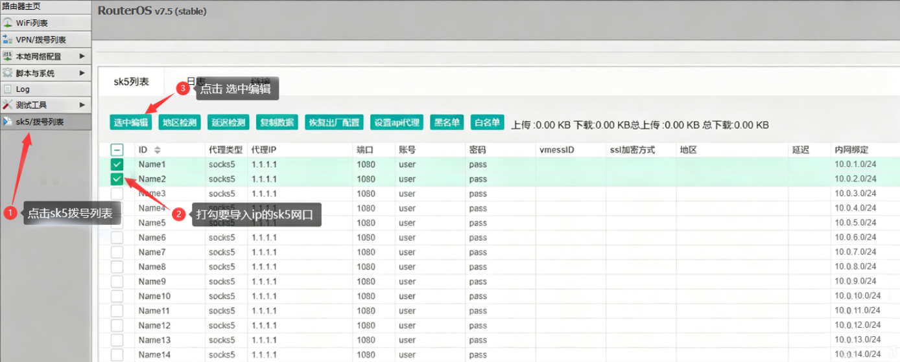Click the 恢复出厂配置 button

point(334,122)
